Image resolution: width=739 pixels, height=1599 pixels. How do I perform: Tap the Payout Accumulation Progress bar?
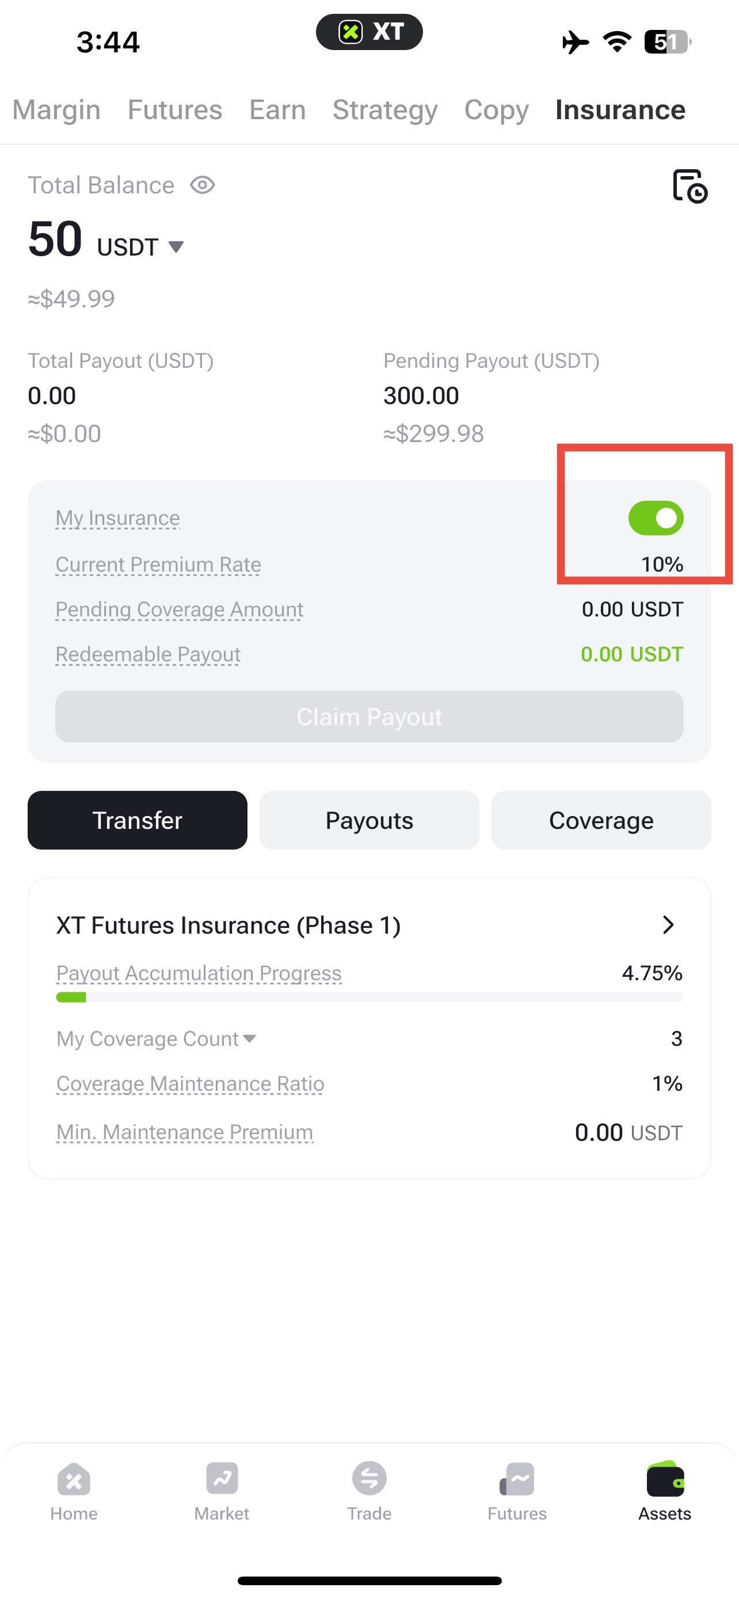click(369, 997)
